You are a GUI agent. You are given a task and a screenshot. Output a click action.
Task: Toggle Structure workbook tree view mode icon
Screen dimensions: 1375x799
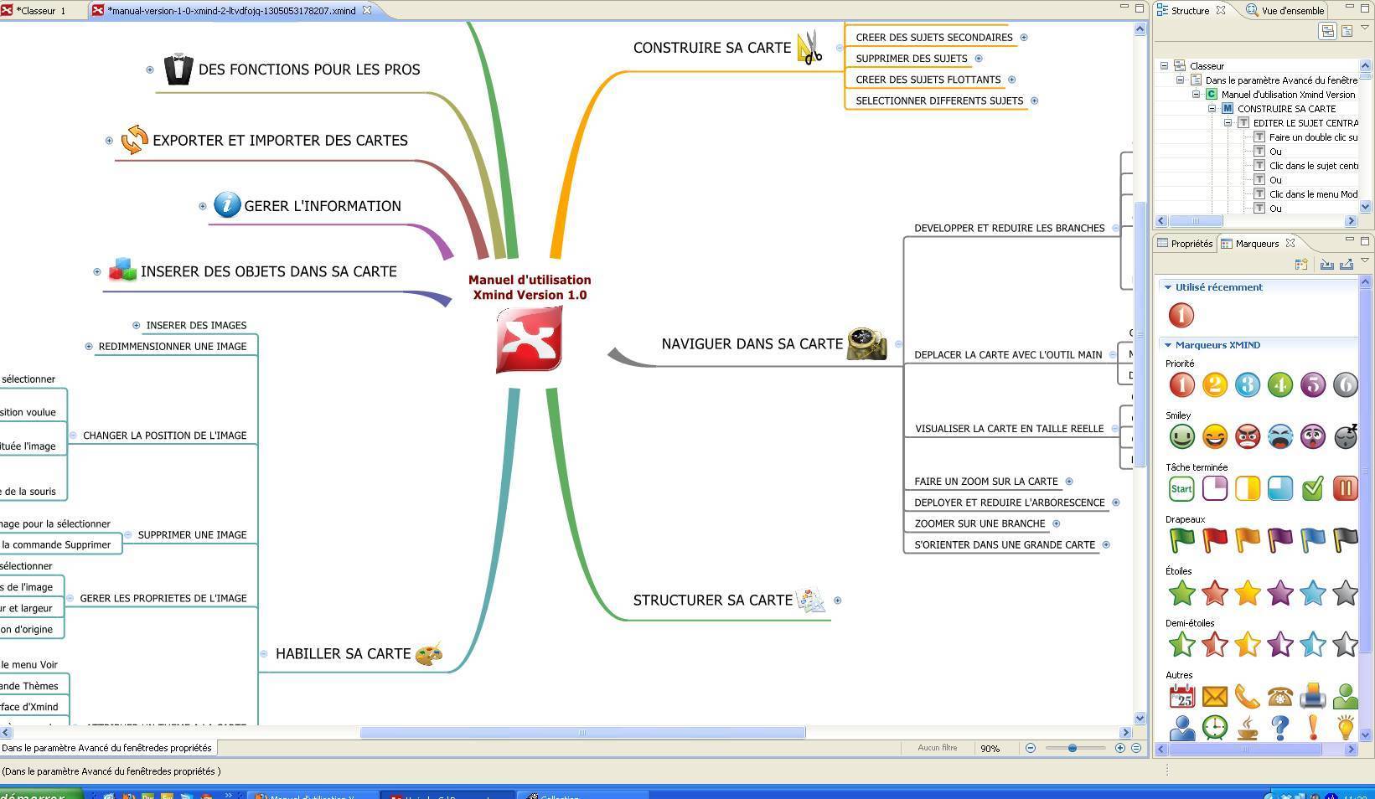click(1327, 31)
